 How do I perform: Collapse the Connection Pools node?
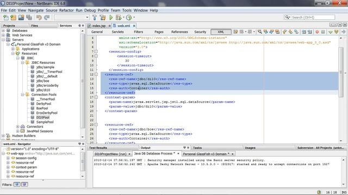22,95
